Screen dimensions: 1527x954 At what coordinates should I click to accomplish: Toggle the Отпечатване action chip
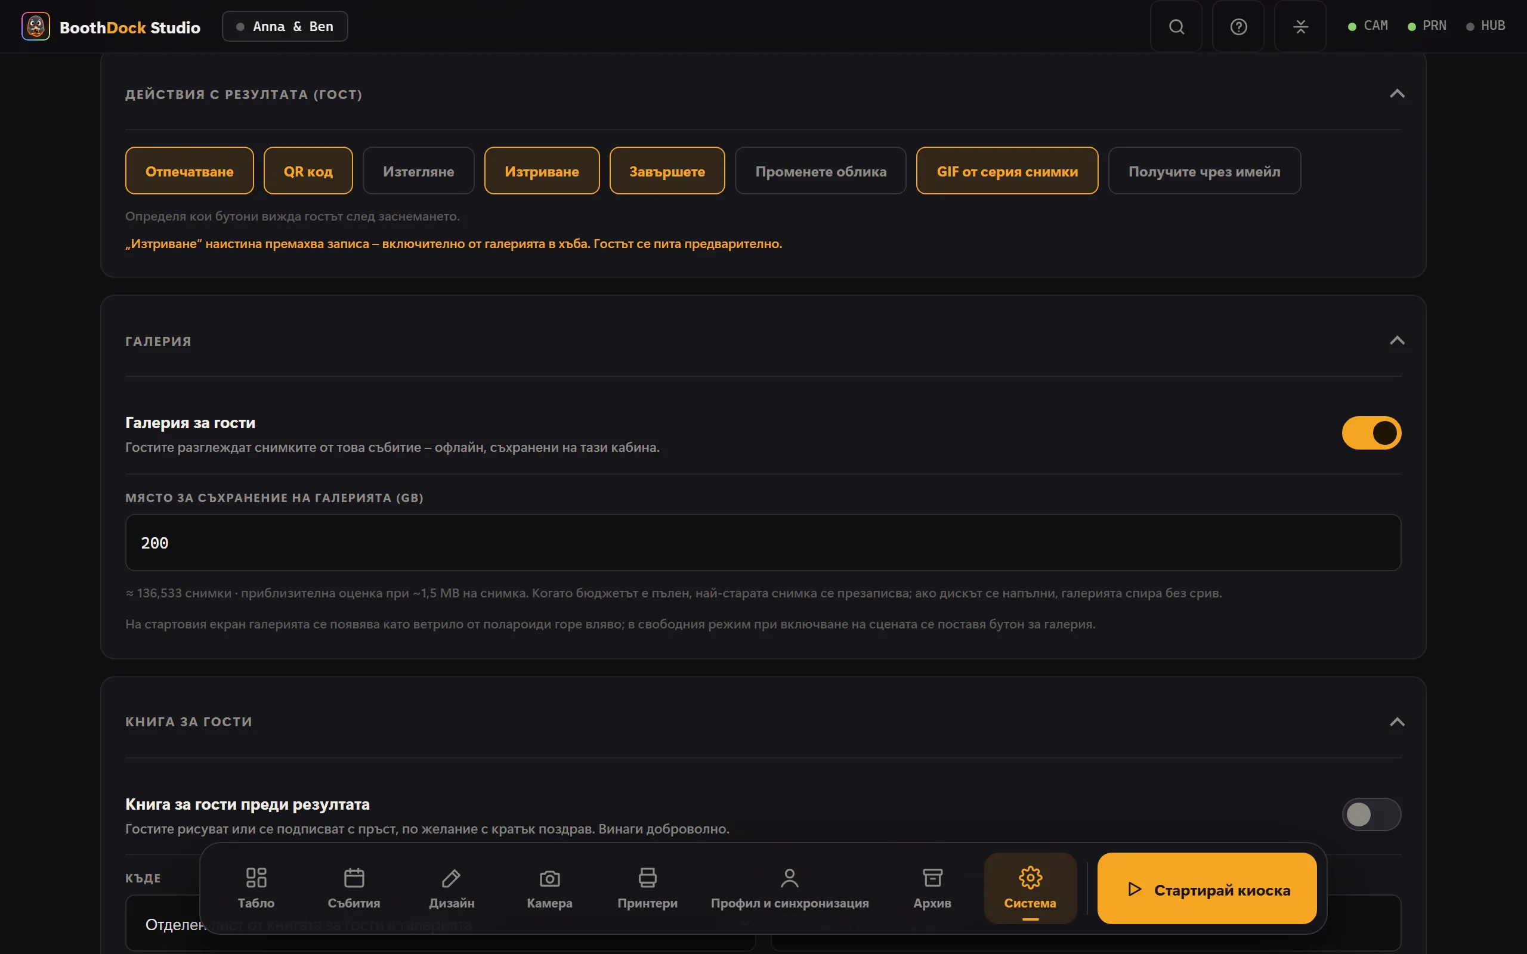click(189, 171)
